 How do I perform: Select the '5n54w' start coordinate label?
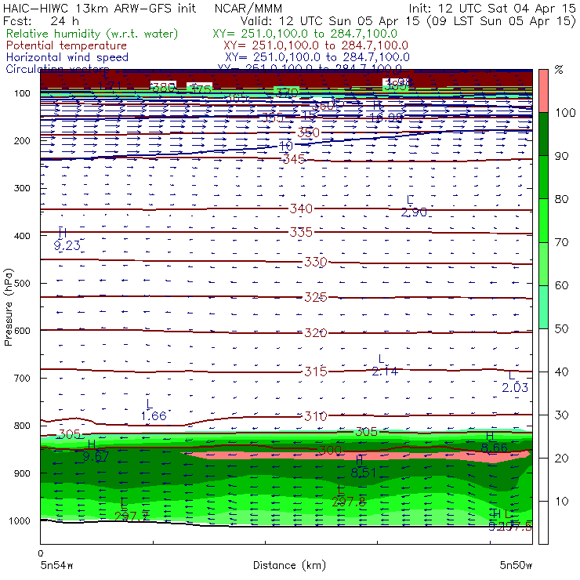point(57,565)
